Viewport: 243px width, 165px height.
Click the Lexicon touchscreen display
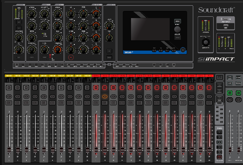point(150,29)
